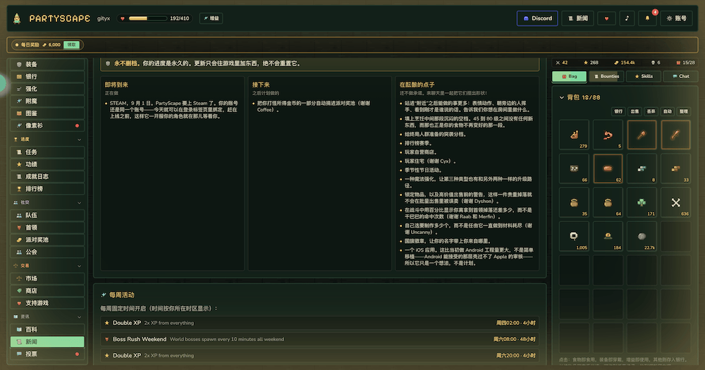
Task: Switch to the Skills tab
Action: [x=644, y=76]
